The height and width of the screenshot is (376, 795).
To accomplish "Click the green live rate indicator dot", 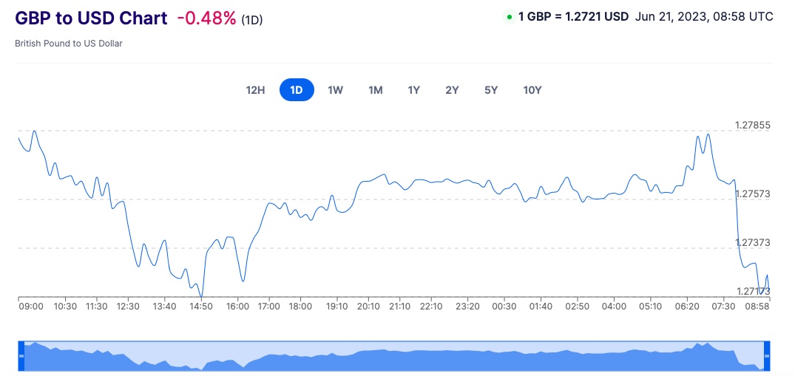I will [x=509, y=17].
